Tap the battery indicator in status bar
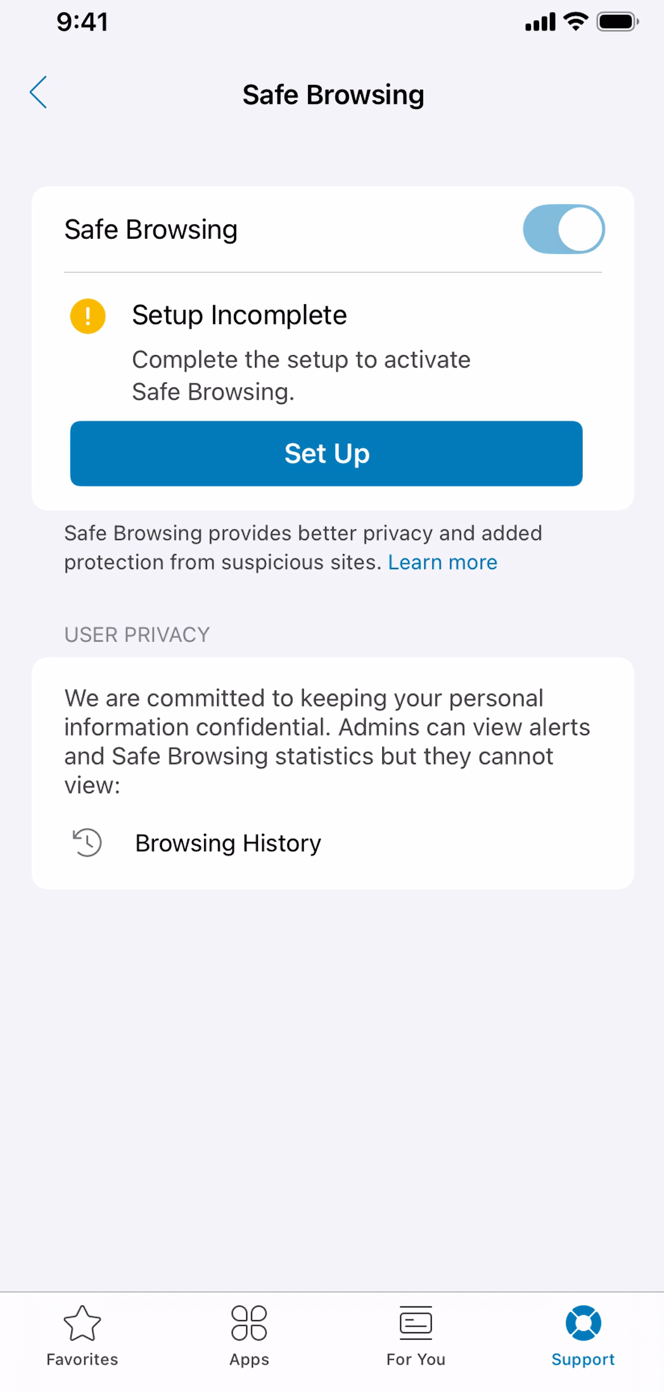 click(618, 22)
